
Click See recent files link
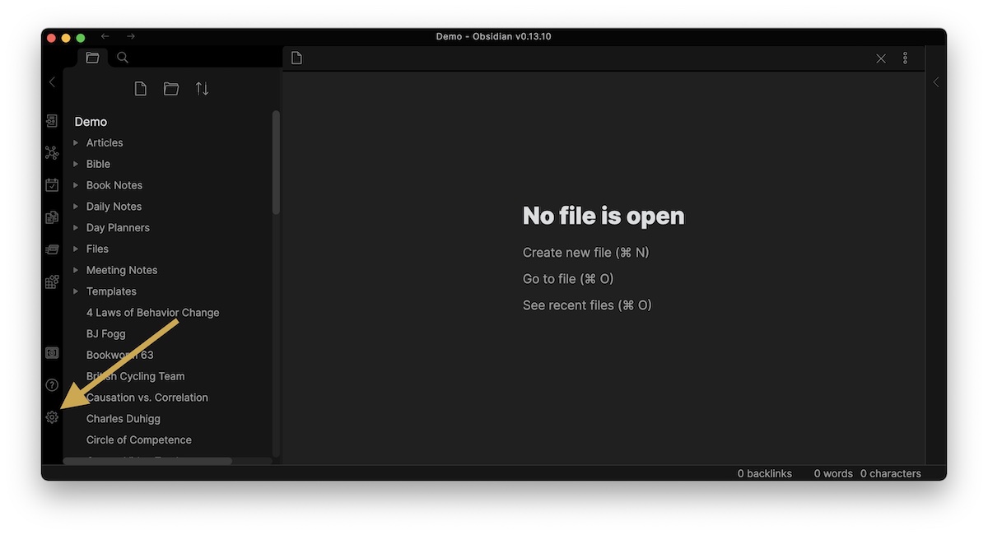click(x=587, y=305)
